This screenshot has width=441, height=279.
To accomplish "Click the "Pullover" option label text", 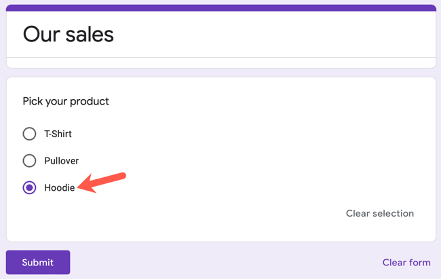I will (61, 161).
